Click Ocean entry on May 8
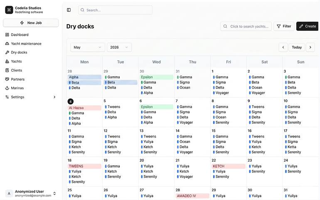Screen dimensions: 320x200 (219, 117)
